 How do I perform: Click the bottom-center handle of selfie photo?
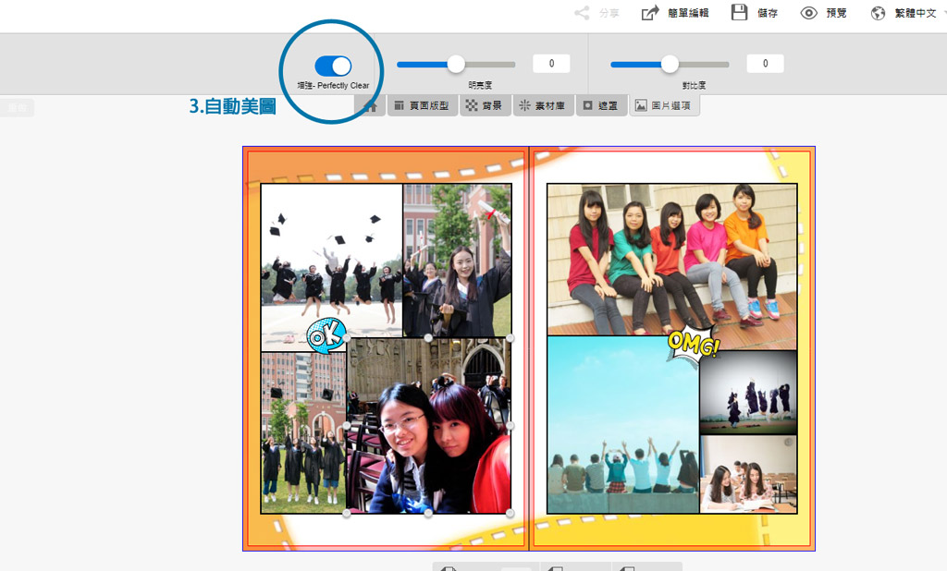(428, 513)
